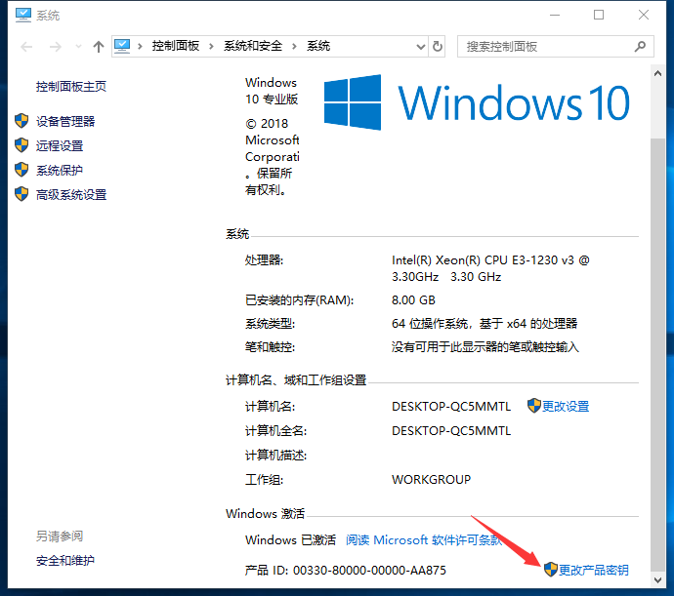Open the recent locations dropdown arrow
674x596 pixels.
76,47
